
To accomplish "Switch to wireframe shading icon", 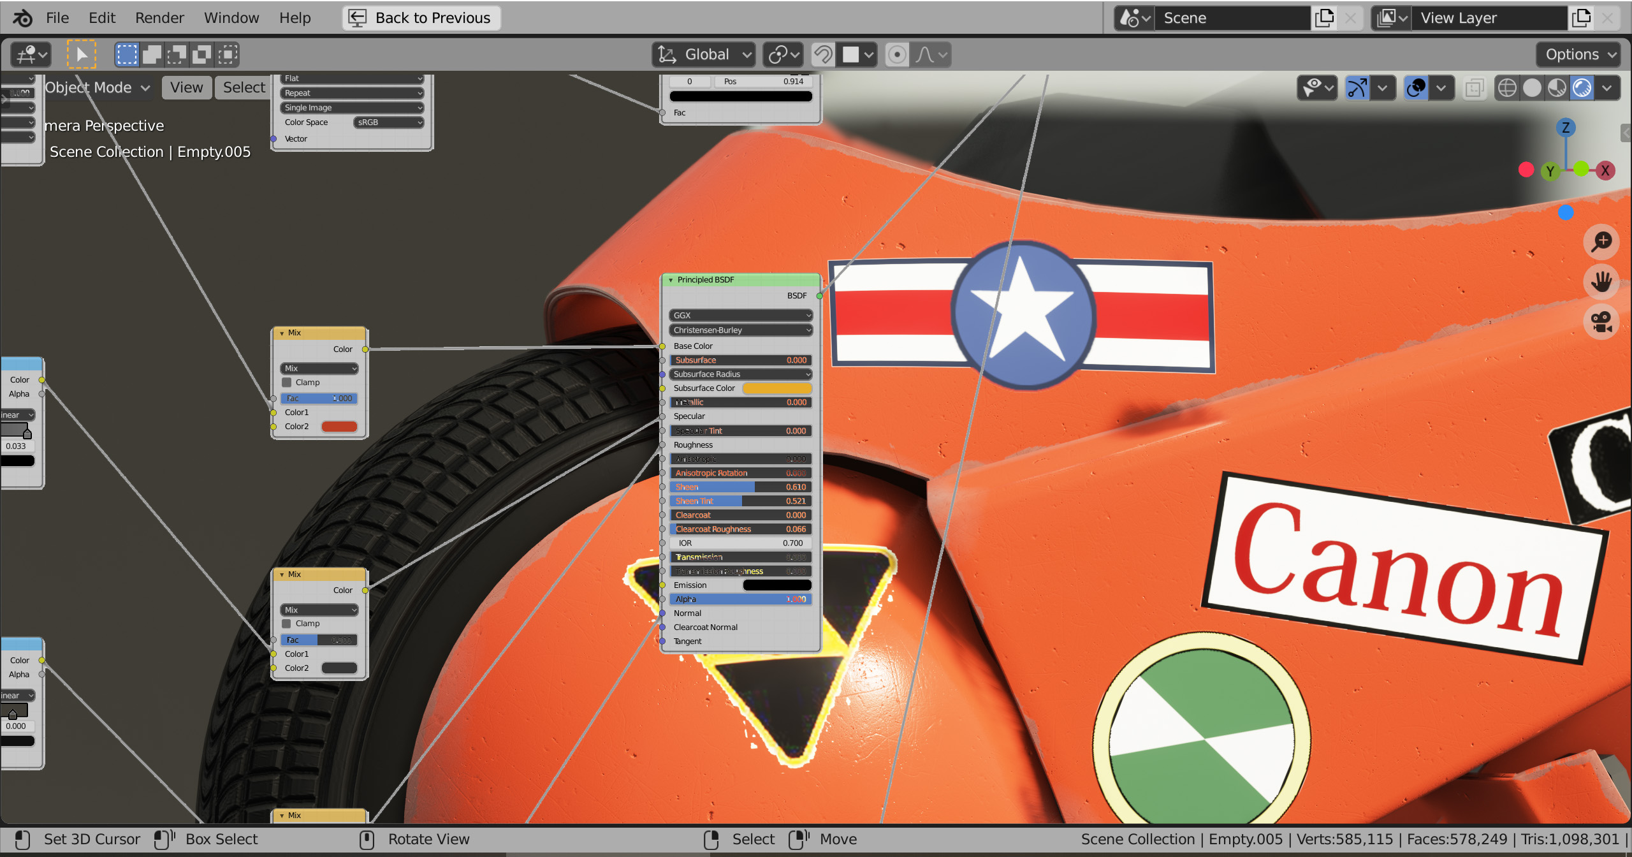I will point(1507,88).
